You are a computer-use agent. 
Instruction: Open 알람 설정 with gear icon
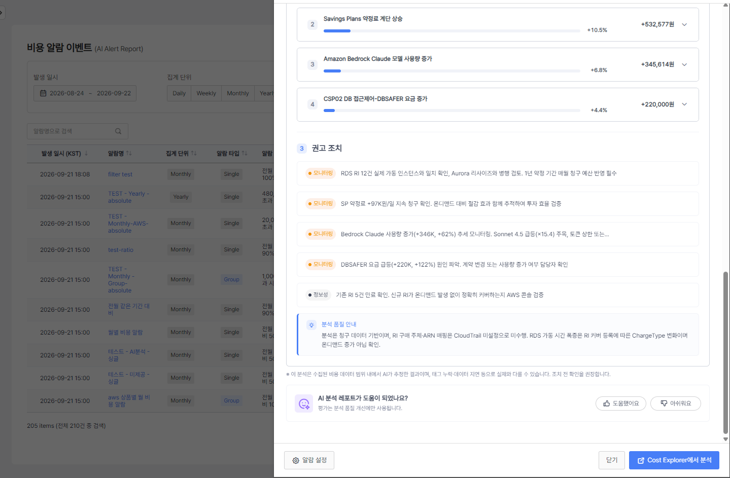(x=309, y=460)
